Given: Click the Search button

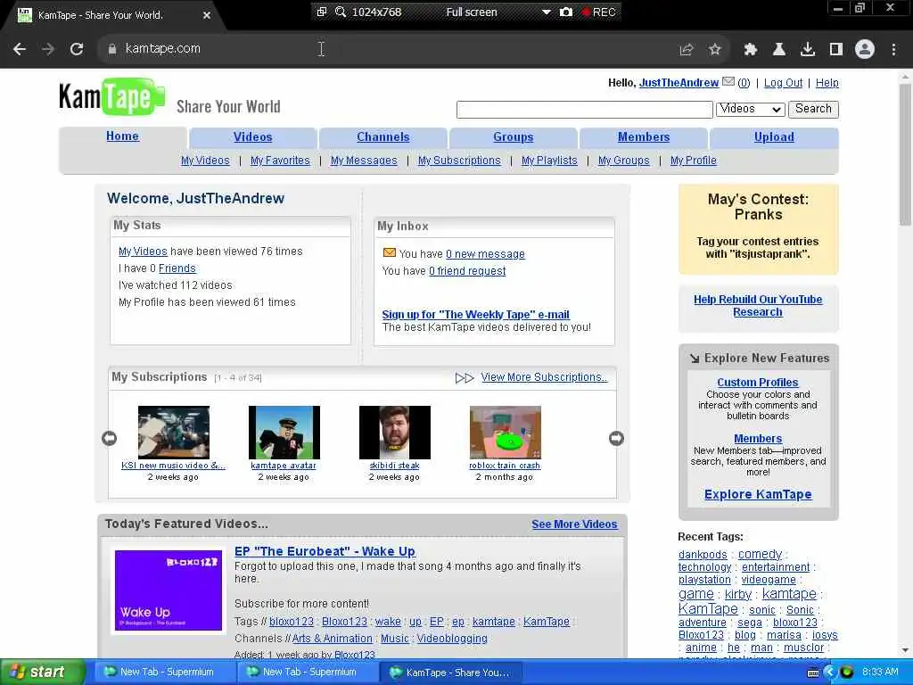Looking at the screenshot, I should pos(813,109).
